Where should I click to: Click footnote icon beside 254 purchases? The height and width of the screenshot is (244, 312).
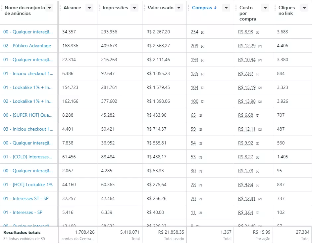[x=202, y=32]
